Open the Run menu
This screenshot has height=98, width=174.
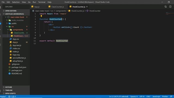34,2
